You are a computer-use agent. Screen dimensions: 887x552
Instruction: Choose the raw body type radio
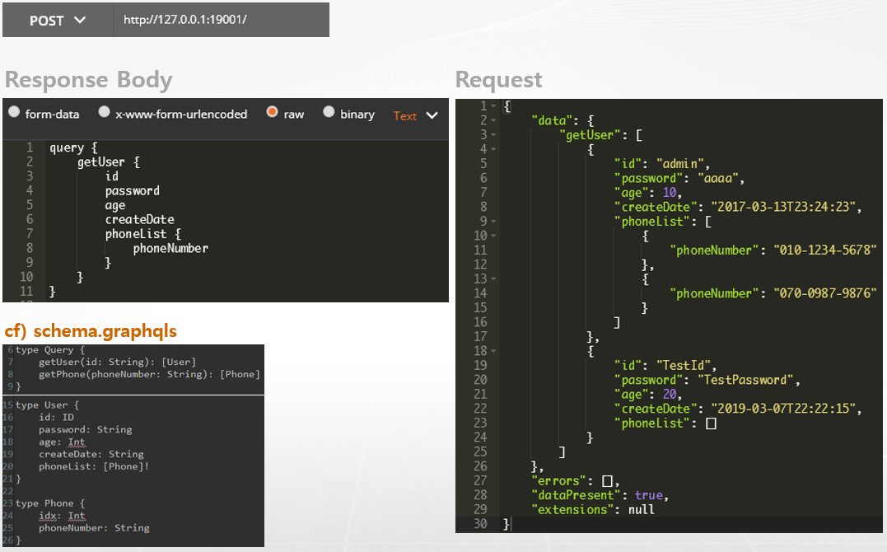[273, 113]
